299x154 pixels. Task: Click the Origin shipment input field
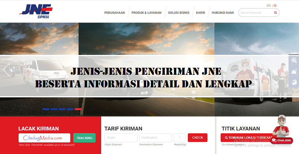point(121,138)
